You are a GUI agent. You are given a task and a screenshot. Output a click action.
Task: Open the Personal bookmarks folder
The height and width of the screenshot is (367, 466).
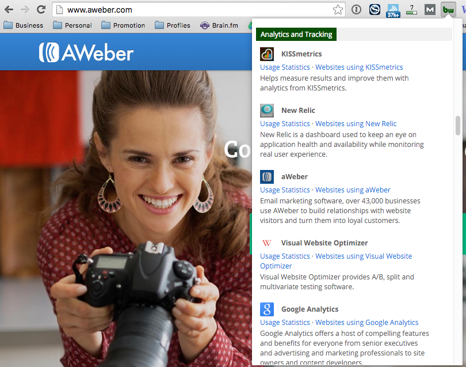(72, 25)
